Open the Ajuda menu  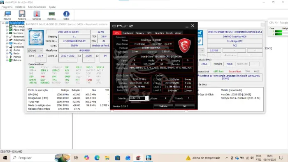tap(52, 7)
